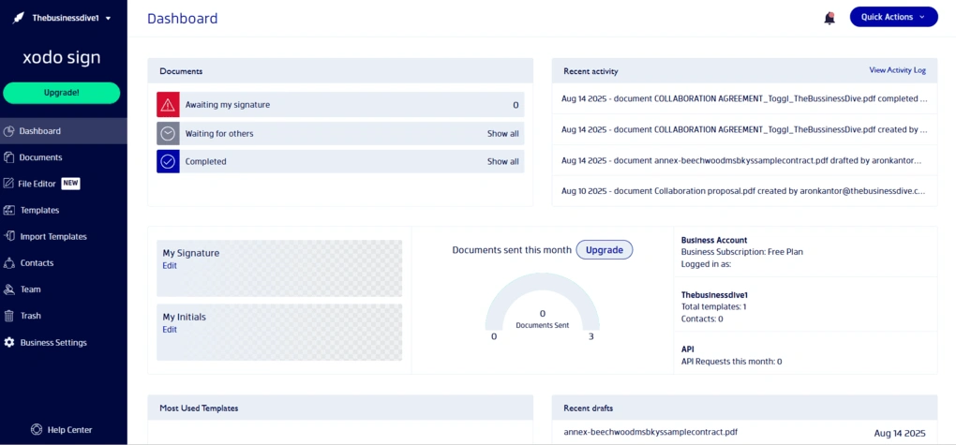Open annex-beechwoodmsbkyssamplecontract.pdf recent draft

point(650,432)
